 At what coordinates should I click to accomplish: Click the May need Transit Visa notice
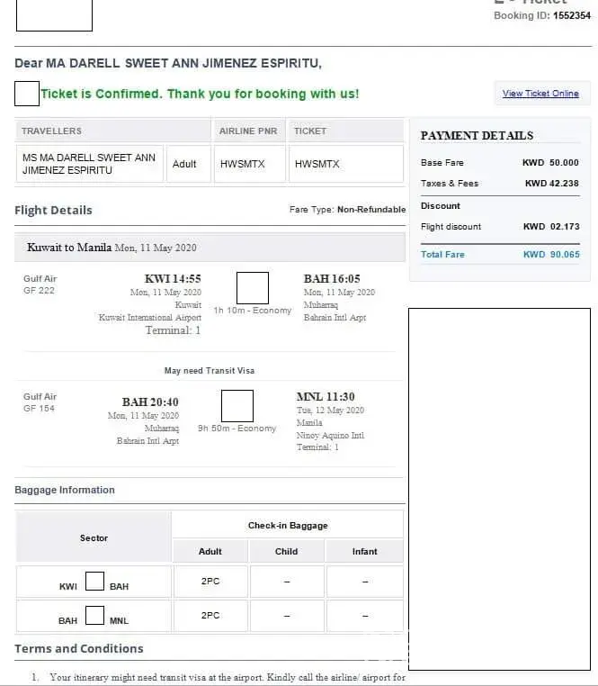(x=210, y=371)
